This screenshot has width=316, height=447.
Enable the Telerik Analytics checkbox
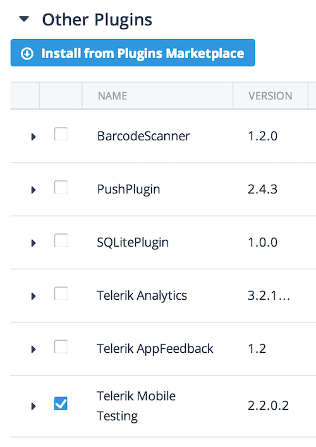point(61,293)
